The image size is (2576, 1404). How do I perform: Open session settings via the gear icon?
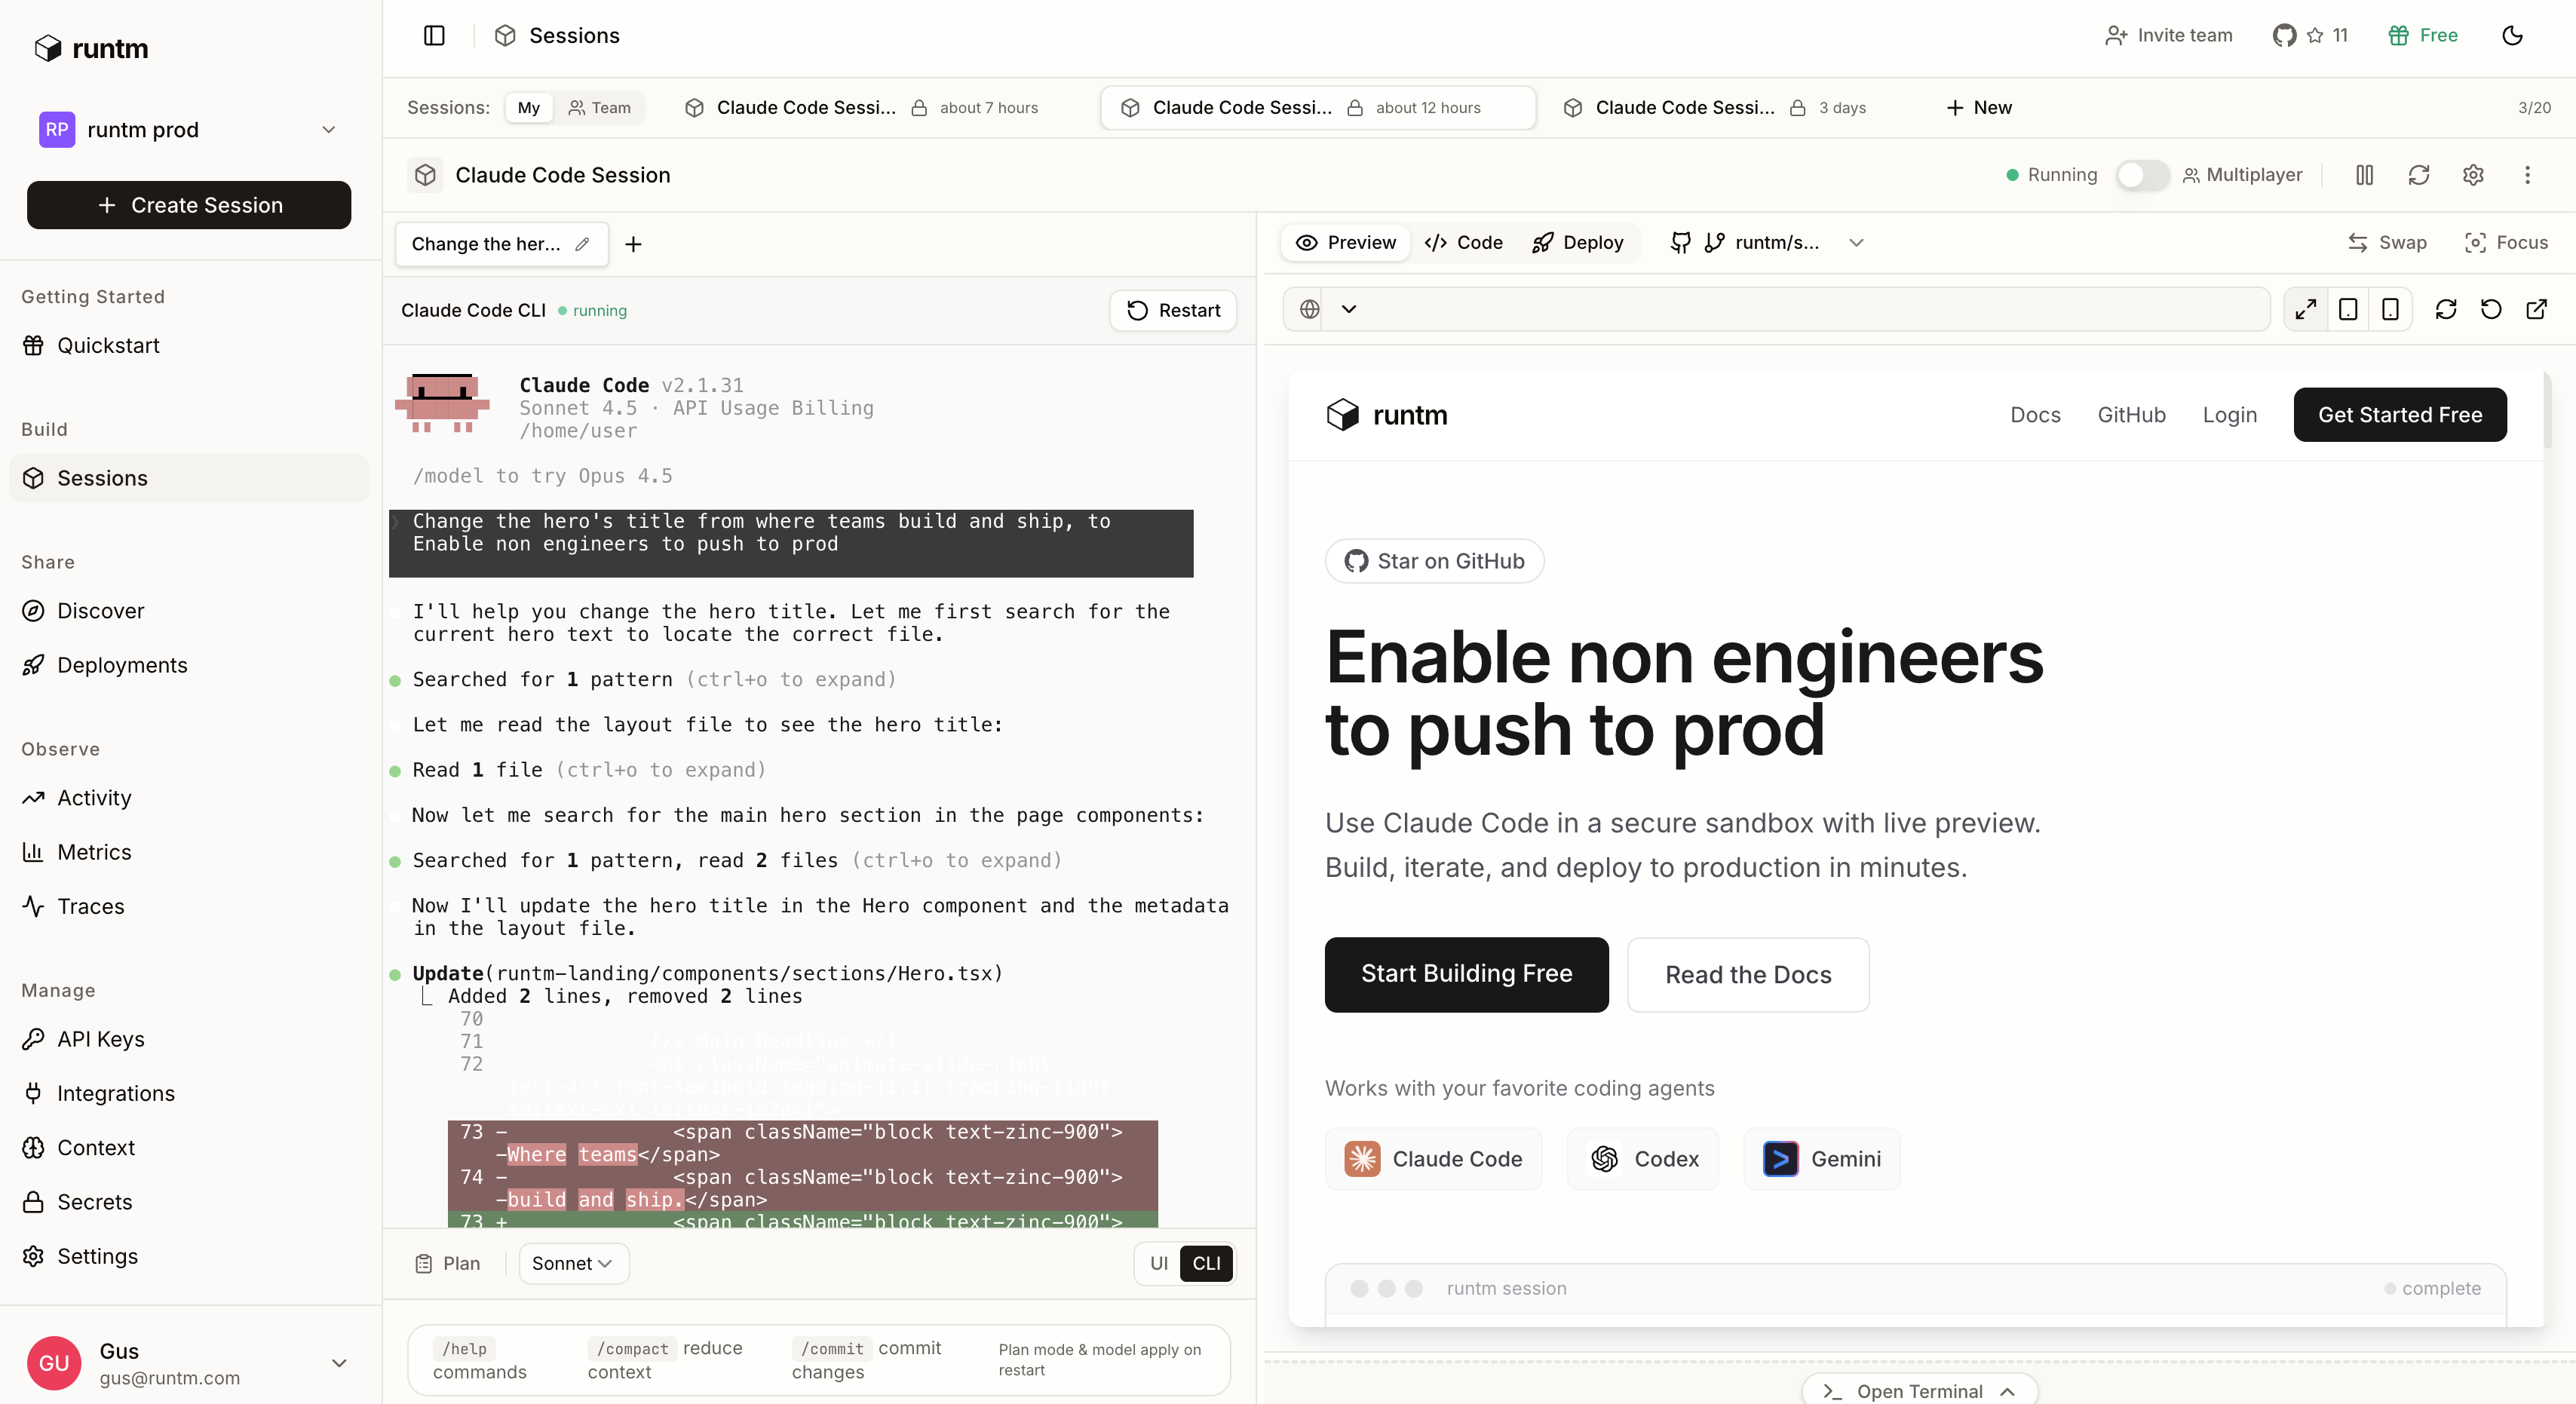coord(2473,175)
